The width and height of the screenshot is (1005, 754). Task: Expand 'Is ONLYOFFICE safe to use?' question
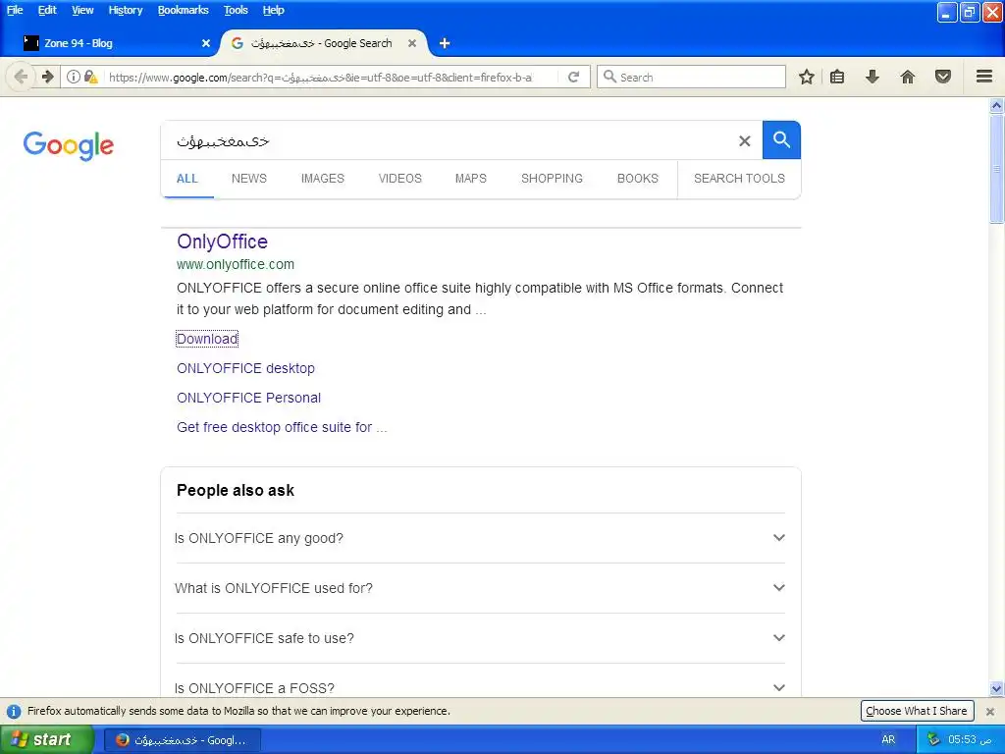coord(480,638)
